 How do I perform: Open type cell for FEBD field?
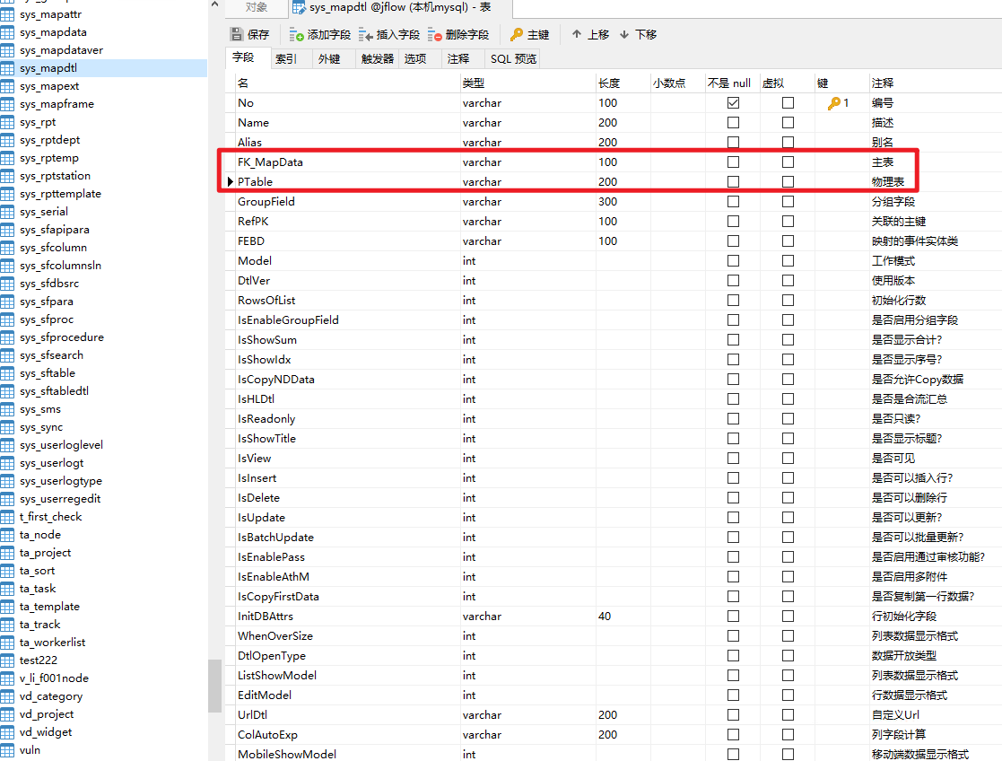[527, 241]
